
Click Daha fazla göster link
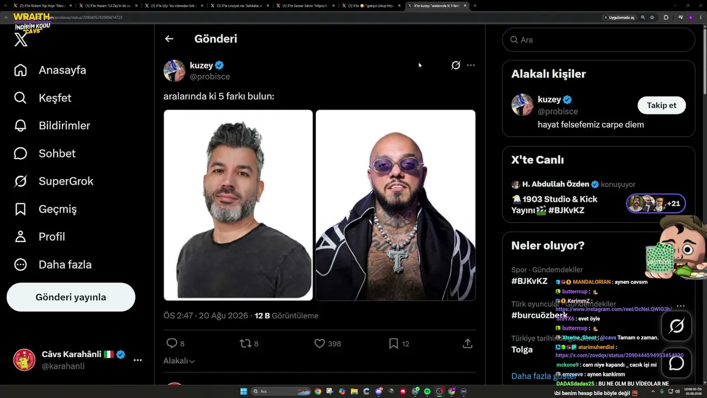pos(544,376)
